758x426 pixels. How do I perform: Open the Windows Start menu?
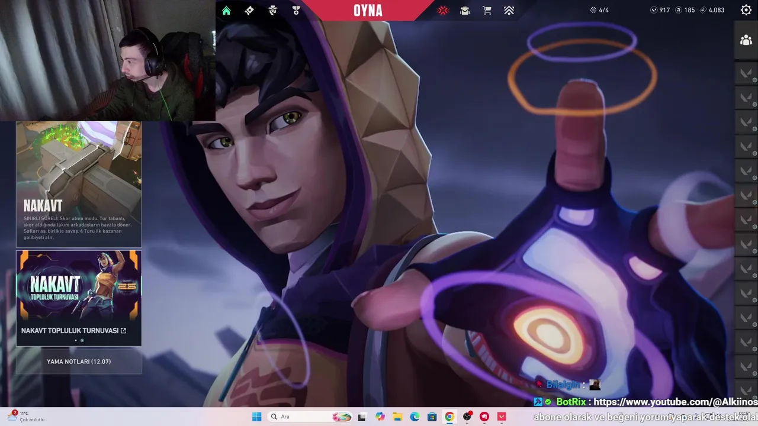(x=256, y=417)
